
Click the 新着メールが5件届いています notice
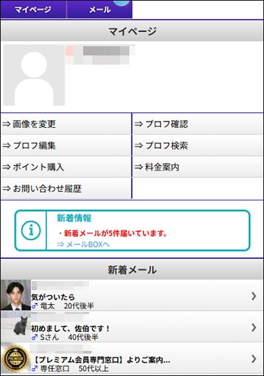click(x=115, y=233)
